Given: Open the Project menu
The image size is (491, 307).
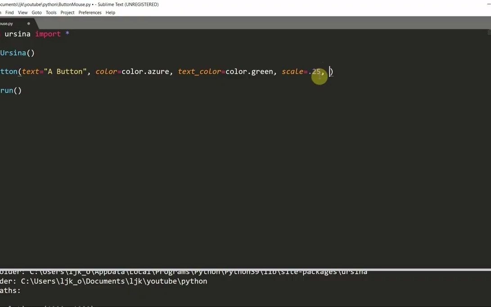Looking at the screenshot, I should pos(67,12).
